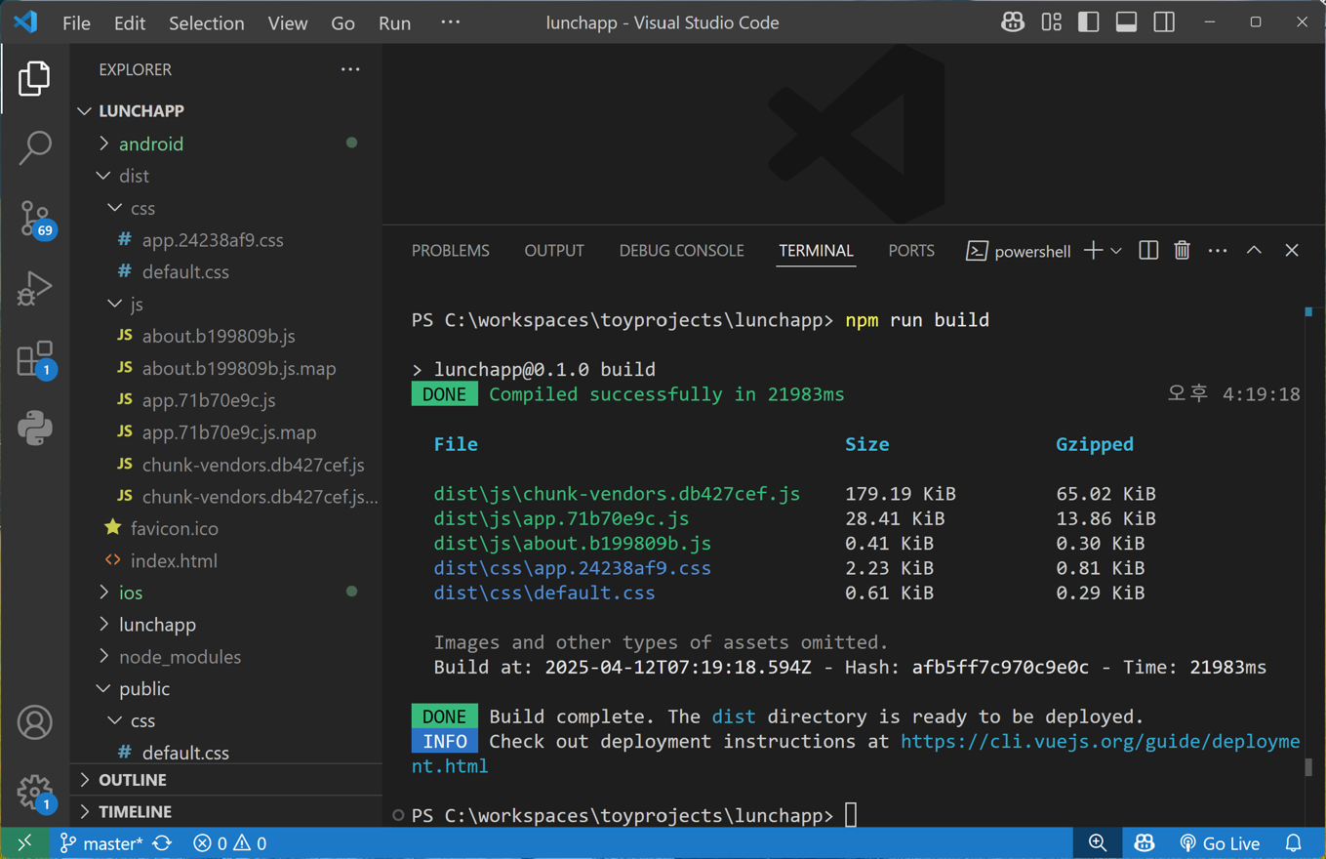Open the Explorer view in activity bar
Viewport: 1326px width, 859px height.
click(x=34, y=78)
